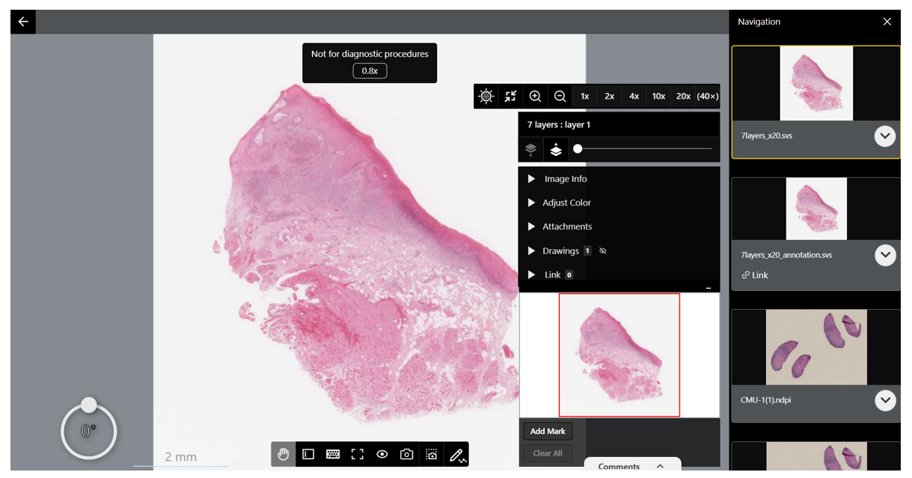Toggle drawings visibility crossed-eye icon
The width and height of the screenshot is (912, 478).
coord(603,251)
